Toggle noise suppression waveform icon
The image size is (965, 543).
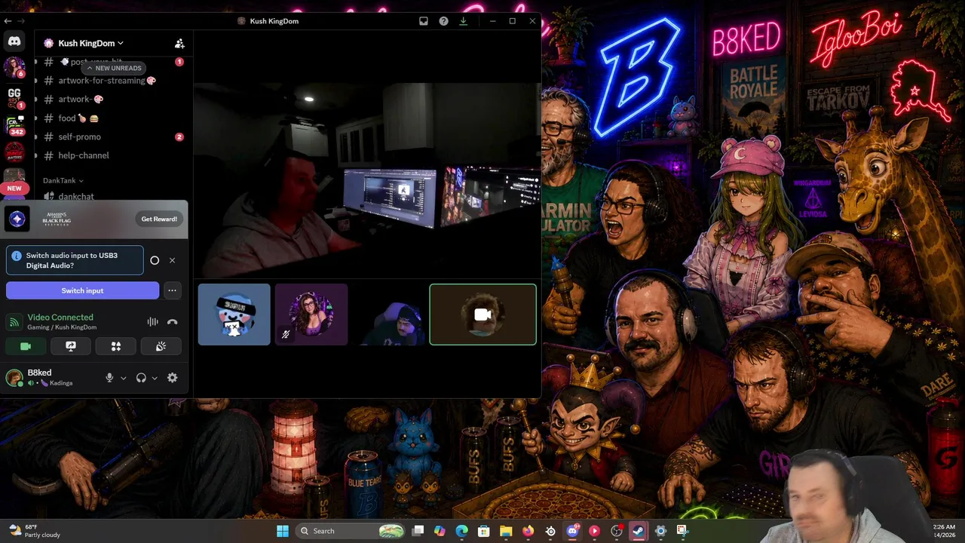152,322
